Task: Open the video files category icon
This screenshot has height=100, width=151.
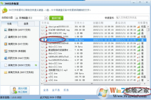Action: point(6,44)
